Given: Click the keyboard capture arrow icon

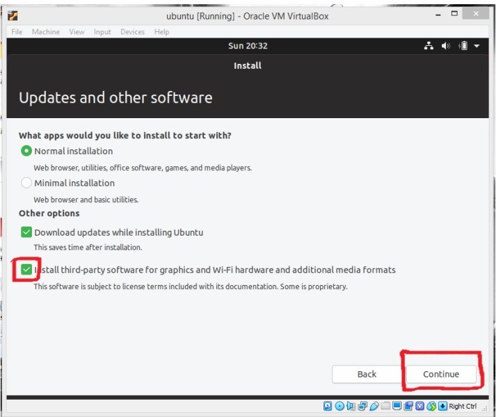Looking at the screenshot, I should coord(443,406).
